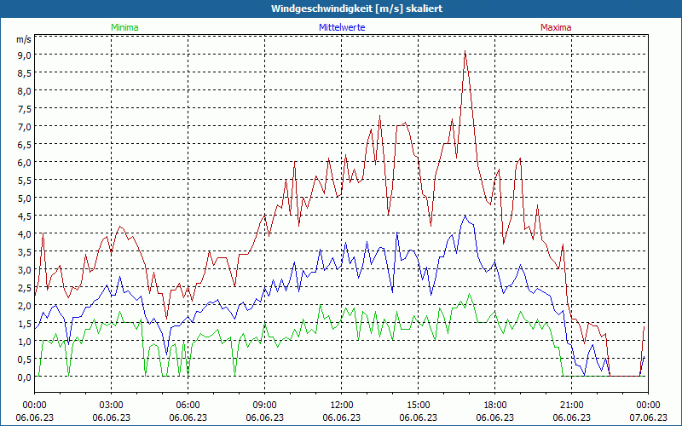Click the 6,0 y-axis value
Screen dimensions: 682x426
point(24,163)
